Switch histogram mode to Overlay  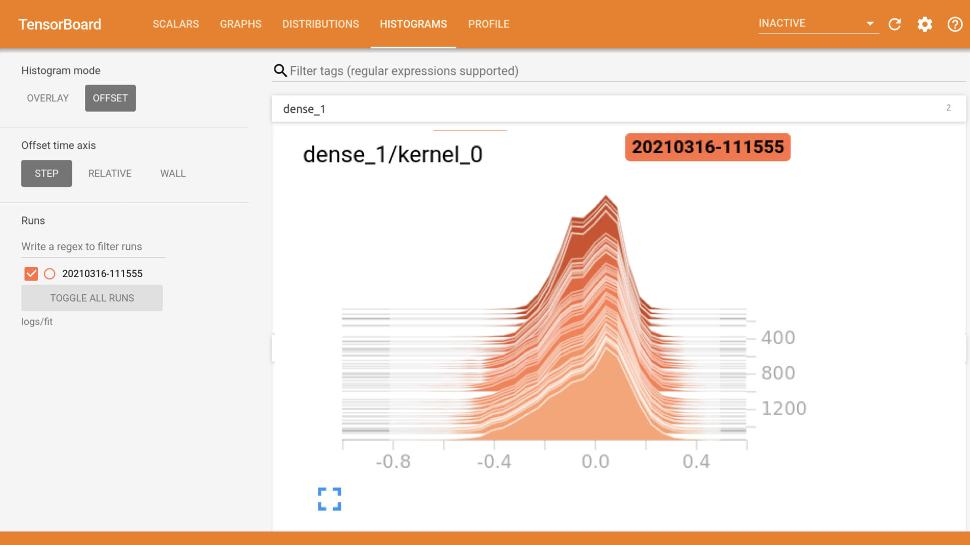(47, 98)
